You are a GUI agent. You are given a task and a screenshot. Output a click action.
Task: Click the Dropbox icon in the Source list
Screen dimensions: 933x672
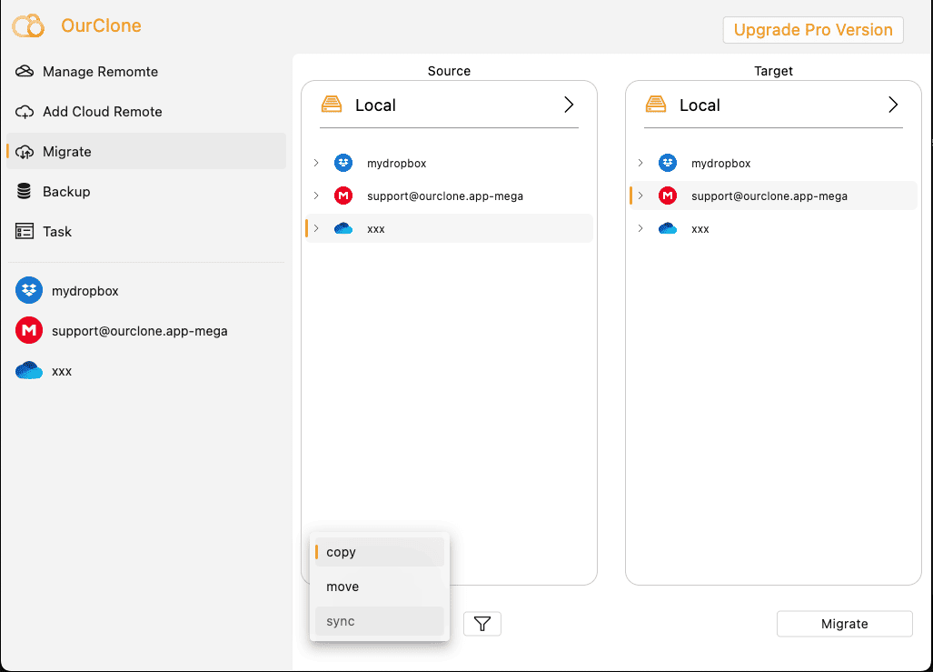click(x=343, y=163)
